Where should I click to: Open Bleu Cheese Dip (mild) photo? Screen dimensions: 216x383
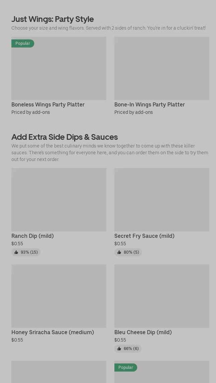[162, 296]
